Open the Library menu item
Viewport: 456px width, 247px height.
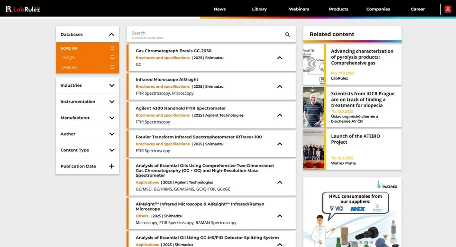coord(259,9)
